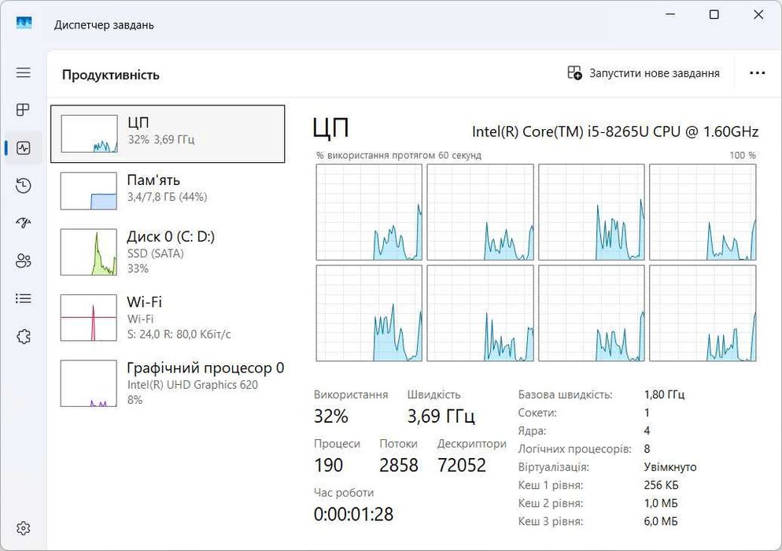Click Запустити нове завдання button
This screenshot has width=782, height=551.
pos(644,73)
